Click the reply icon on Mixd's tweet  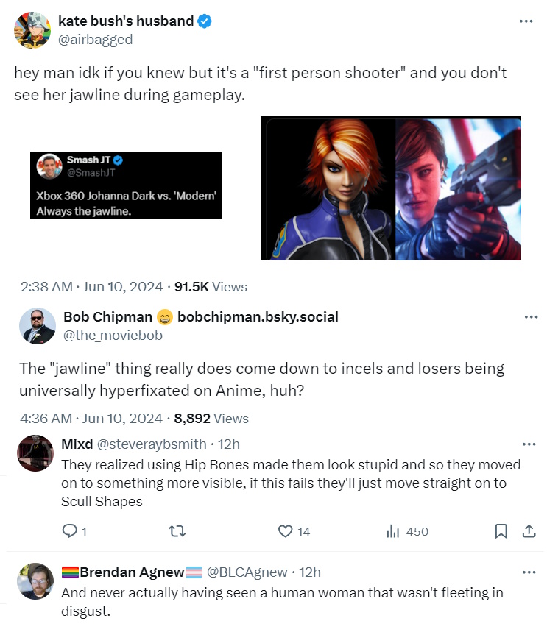click(x=70, y=531)
